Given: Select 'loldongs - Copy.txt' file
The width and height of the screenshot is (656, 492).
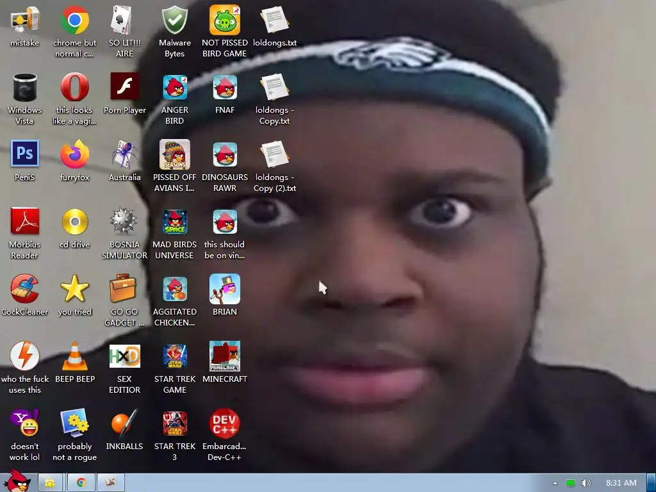Looking at the screenshot, I should (x=274, y=87).
